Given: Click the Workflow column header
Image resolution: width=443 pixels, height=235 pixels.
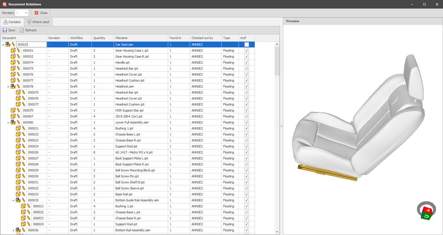Looking at the screenshot, I should pyautogui.click(x=80, y=38).
